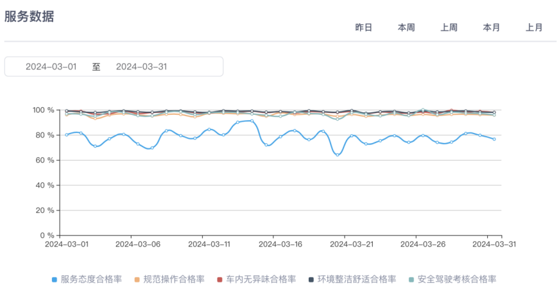
Task: Click the teal 安全驾驶考核合格率 legend swatch
Action: point(411,280)
